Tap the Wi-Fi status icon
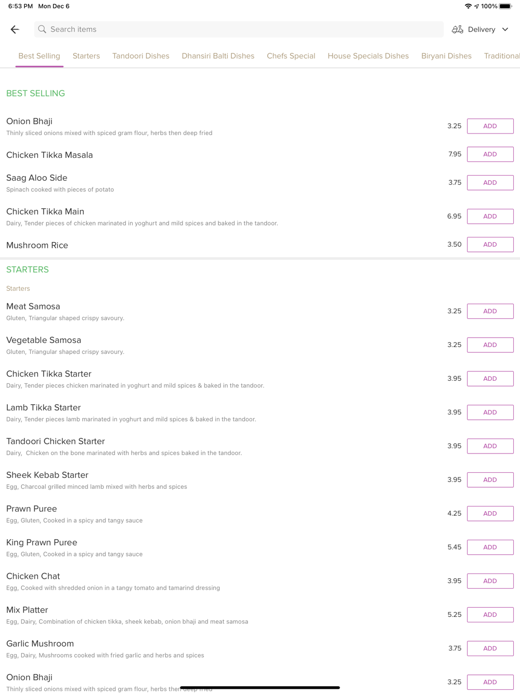Viewport: 520px width, 693px height. click(468, 6)
